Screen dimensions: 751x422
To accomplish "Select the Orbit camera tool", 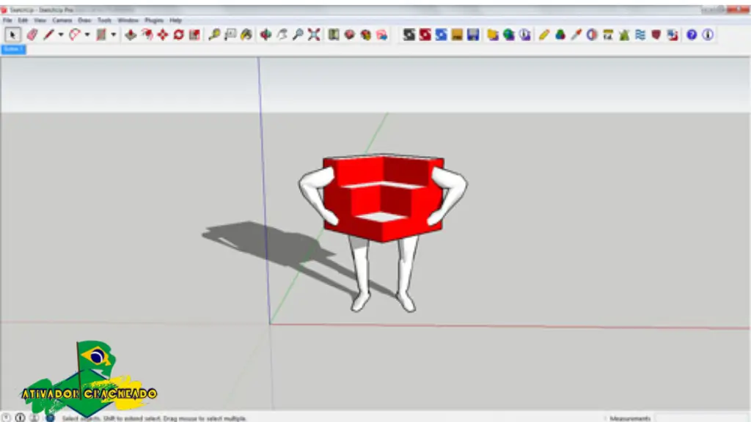I will [265, 34].
